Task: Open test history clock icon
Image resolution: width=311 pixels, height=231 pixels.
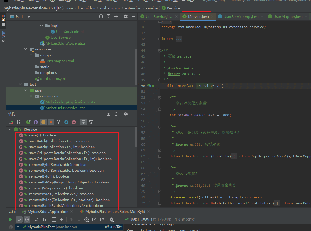Action: [87, 220]
